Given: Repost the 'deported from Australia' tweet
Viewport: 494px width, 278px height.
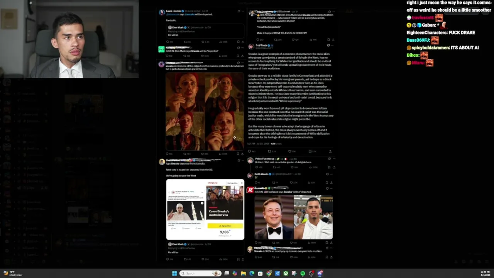Looking at the screenshot, I should click(x=185, y=259).
